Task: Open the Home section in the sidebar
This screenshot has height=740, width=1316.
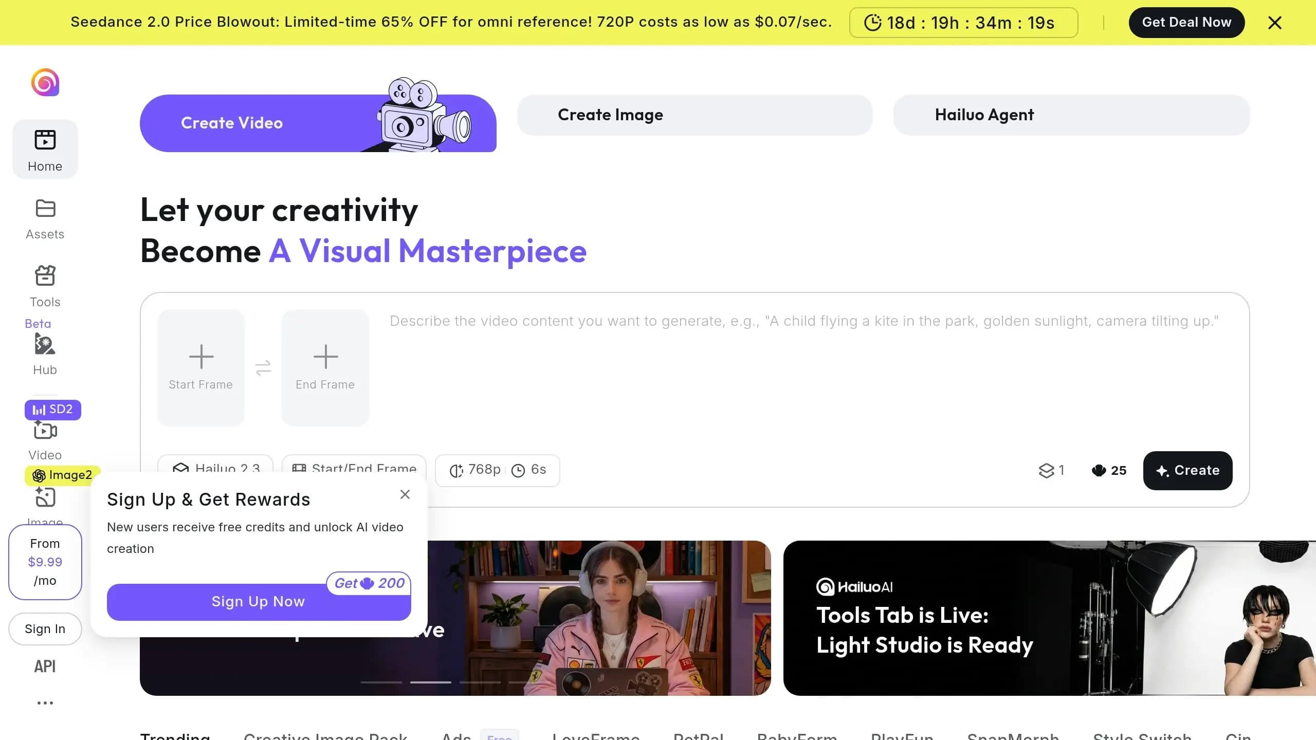Action: 45,150
